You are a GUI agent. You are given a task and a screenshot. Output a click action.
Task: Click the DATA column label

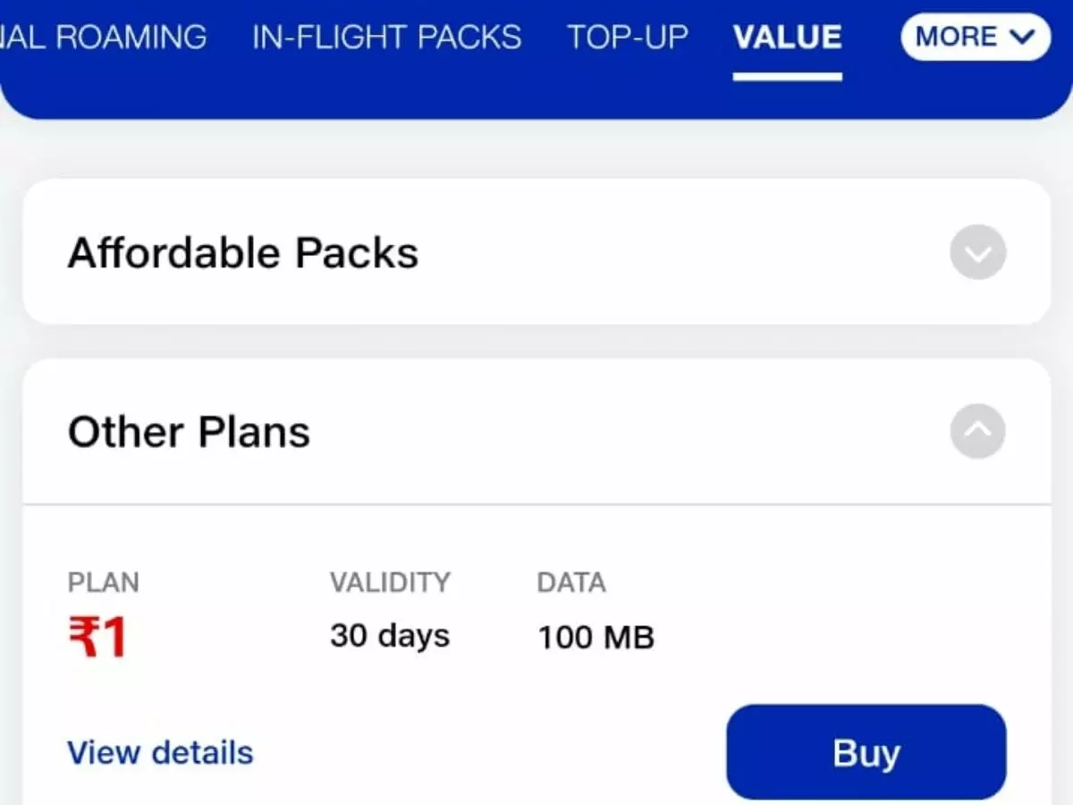(x=571, y=582)
